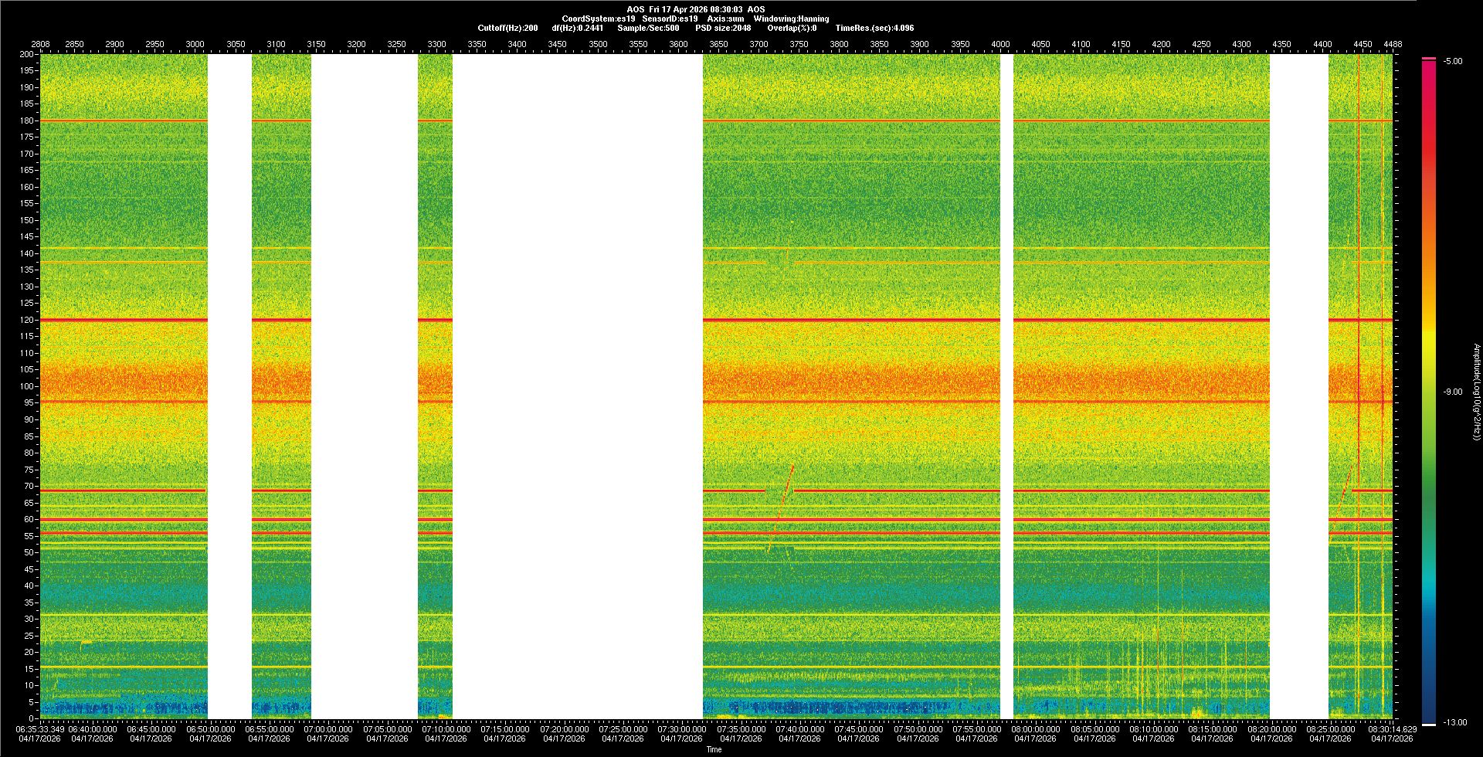The height and width of the screenshot is (757, 1483).
Task: Click the 3000 tick on top axis
Action: coord(195,44)
